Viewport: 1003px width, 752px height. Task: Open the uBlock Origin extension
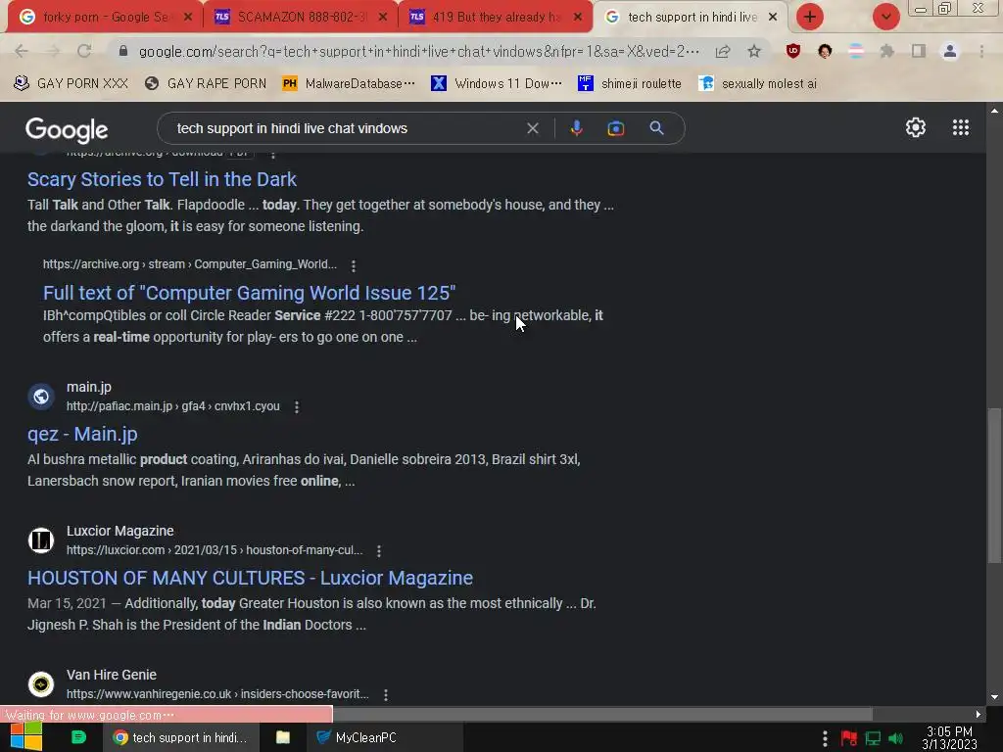793,51
